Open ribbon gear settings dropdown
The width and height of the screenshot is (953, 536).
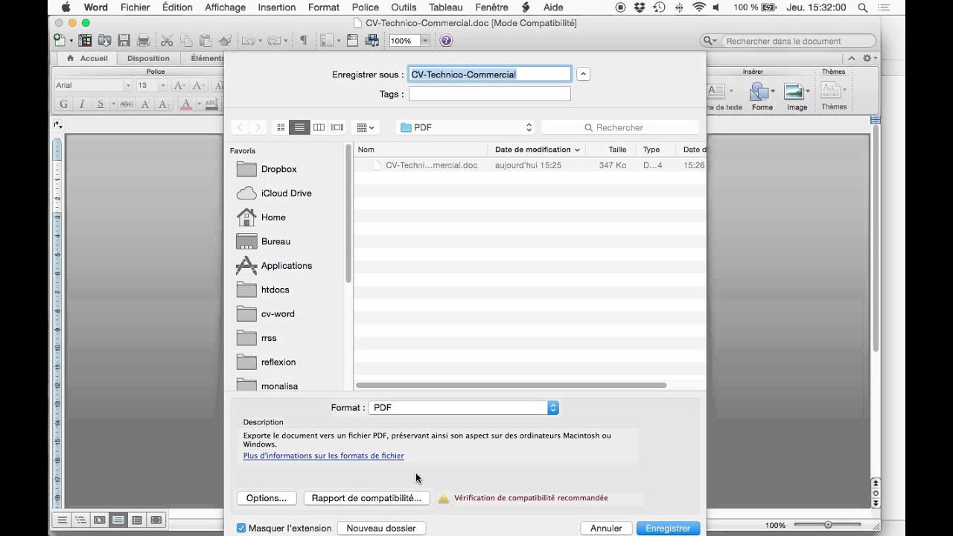[x=869, y=58]
